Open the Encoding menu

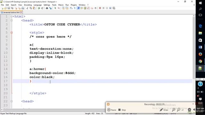28,5
